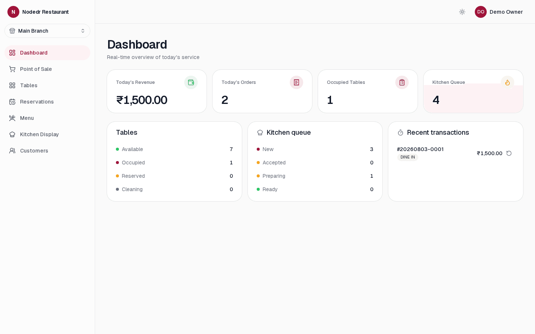Click the Accepted row in Kitchen queue

coord(315,163)
